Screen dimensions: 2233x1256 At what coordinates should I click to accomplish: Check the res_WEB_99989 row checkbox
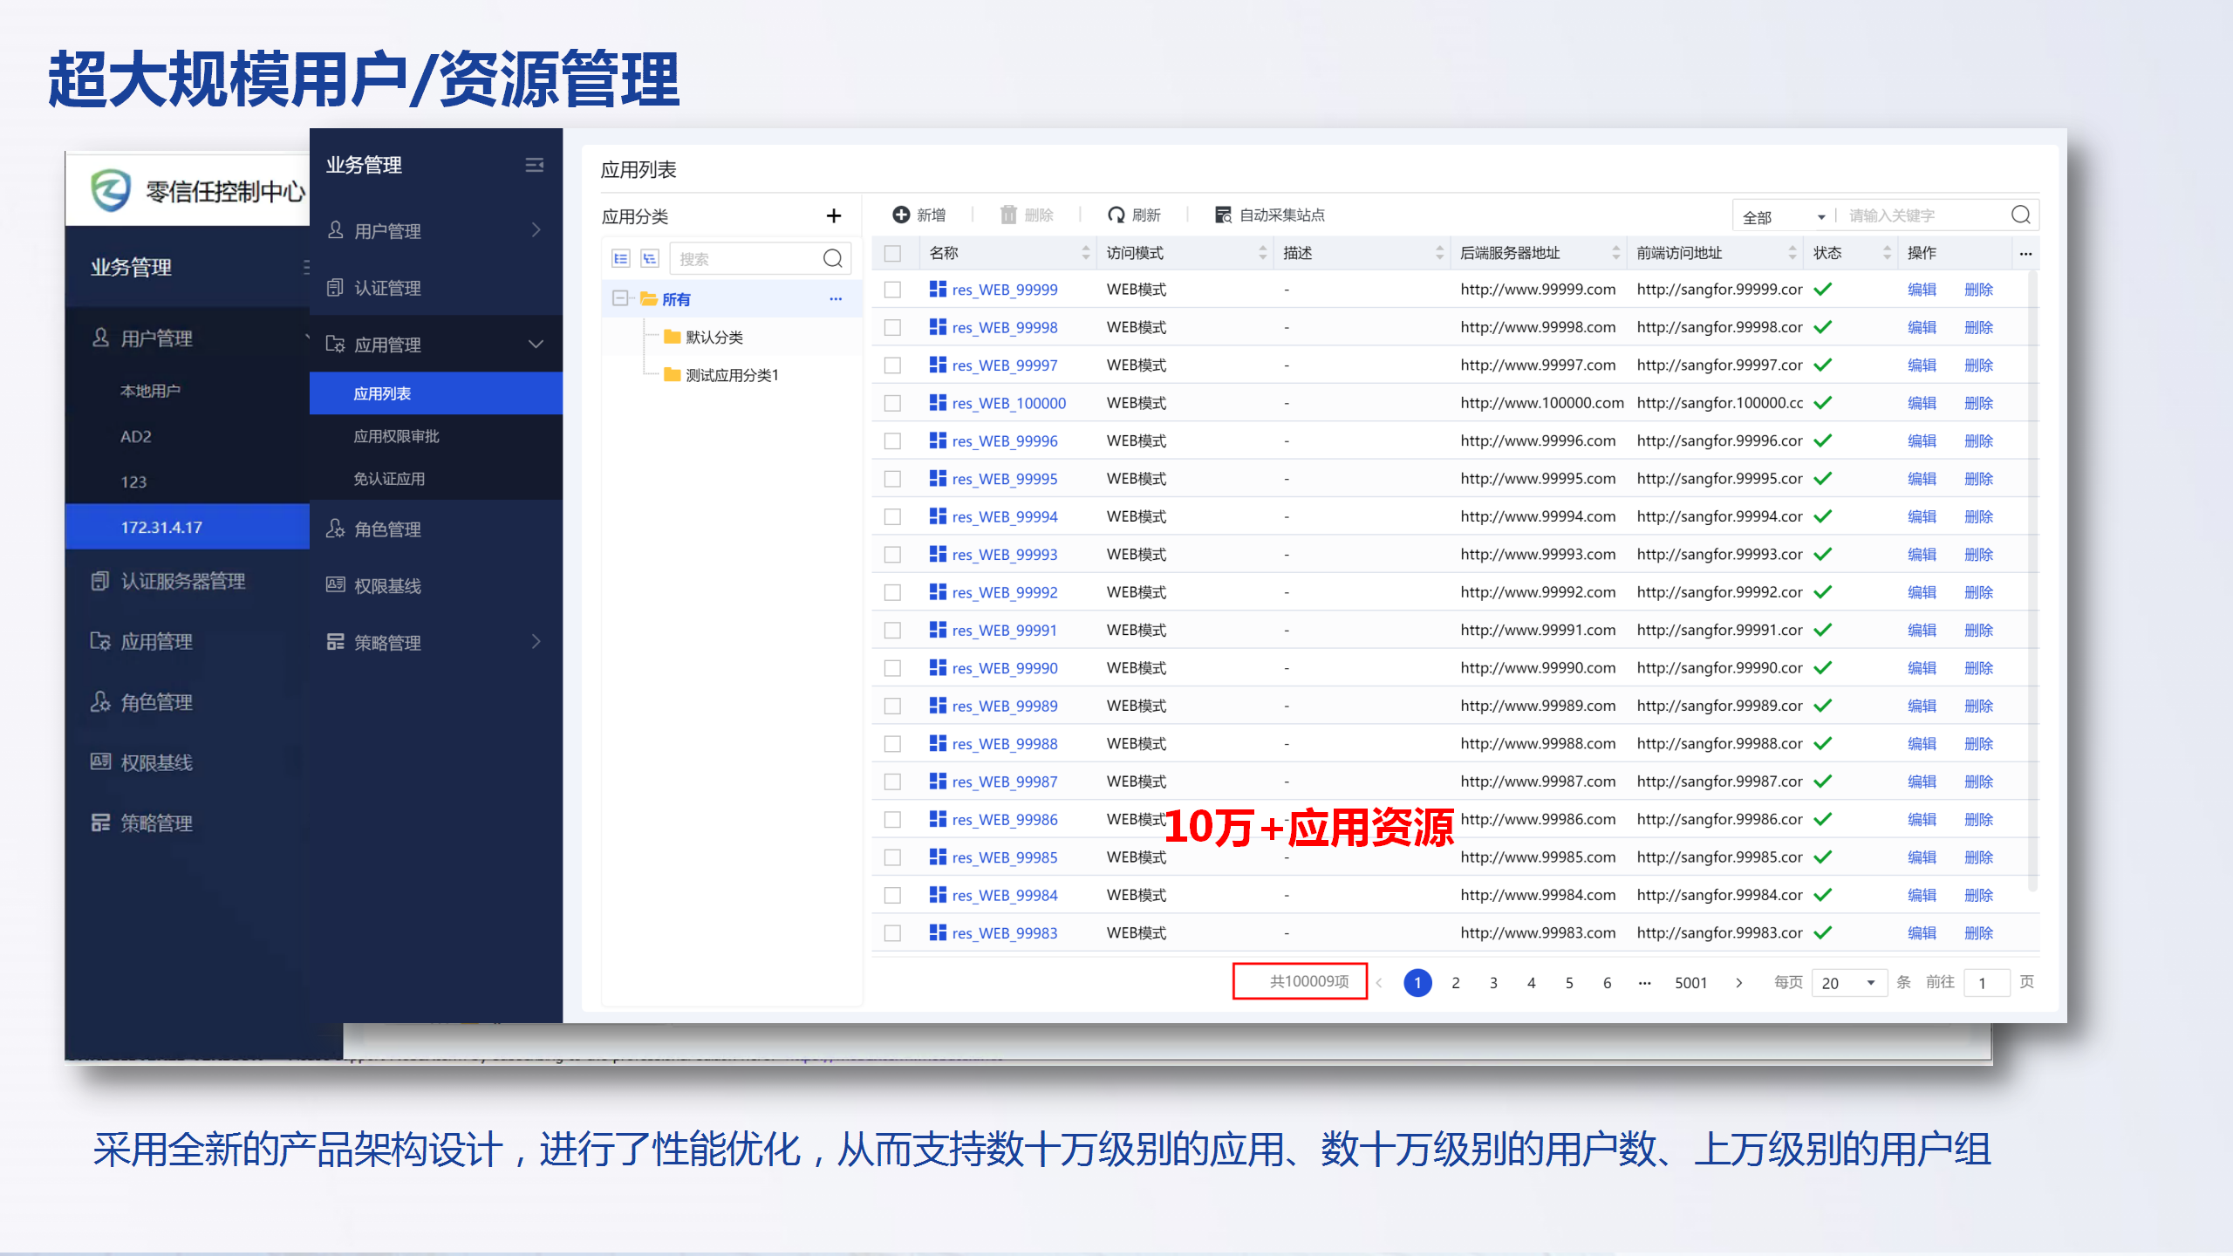pyautogui.click(x=892, y=706)
